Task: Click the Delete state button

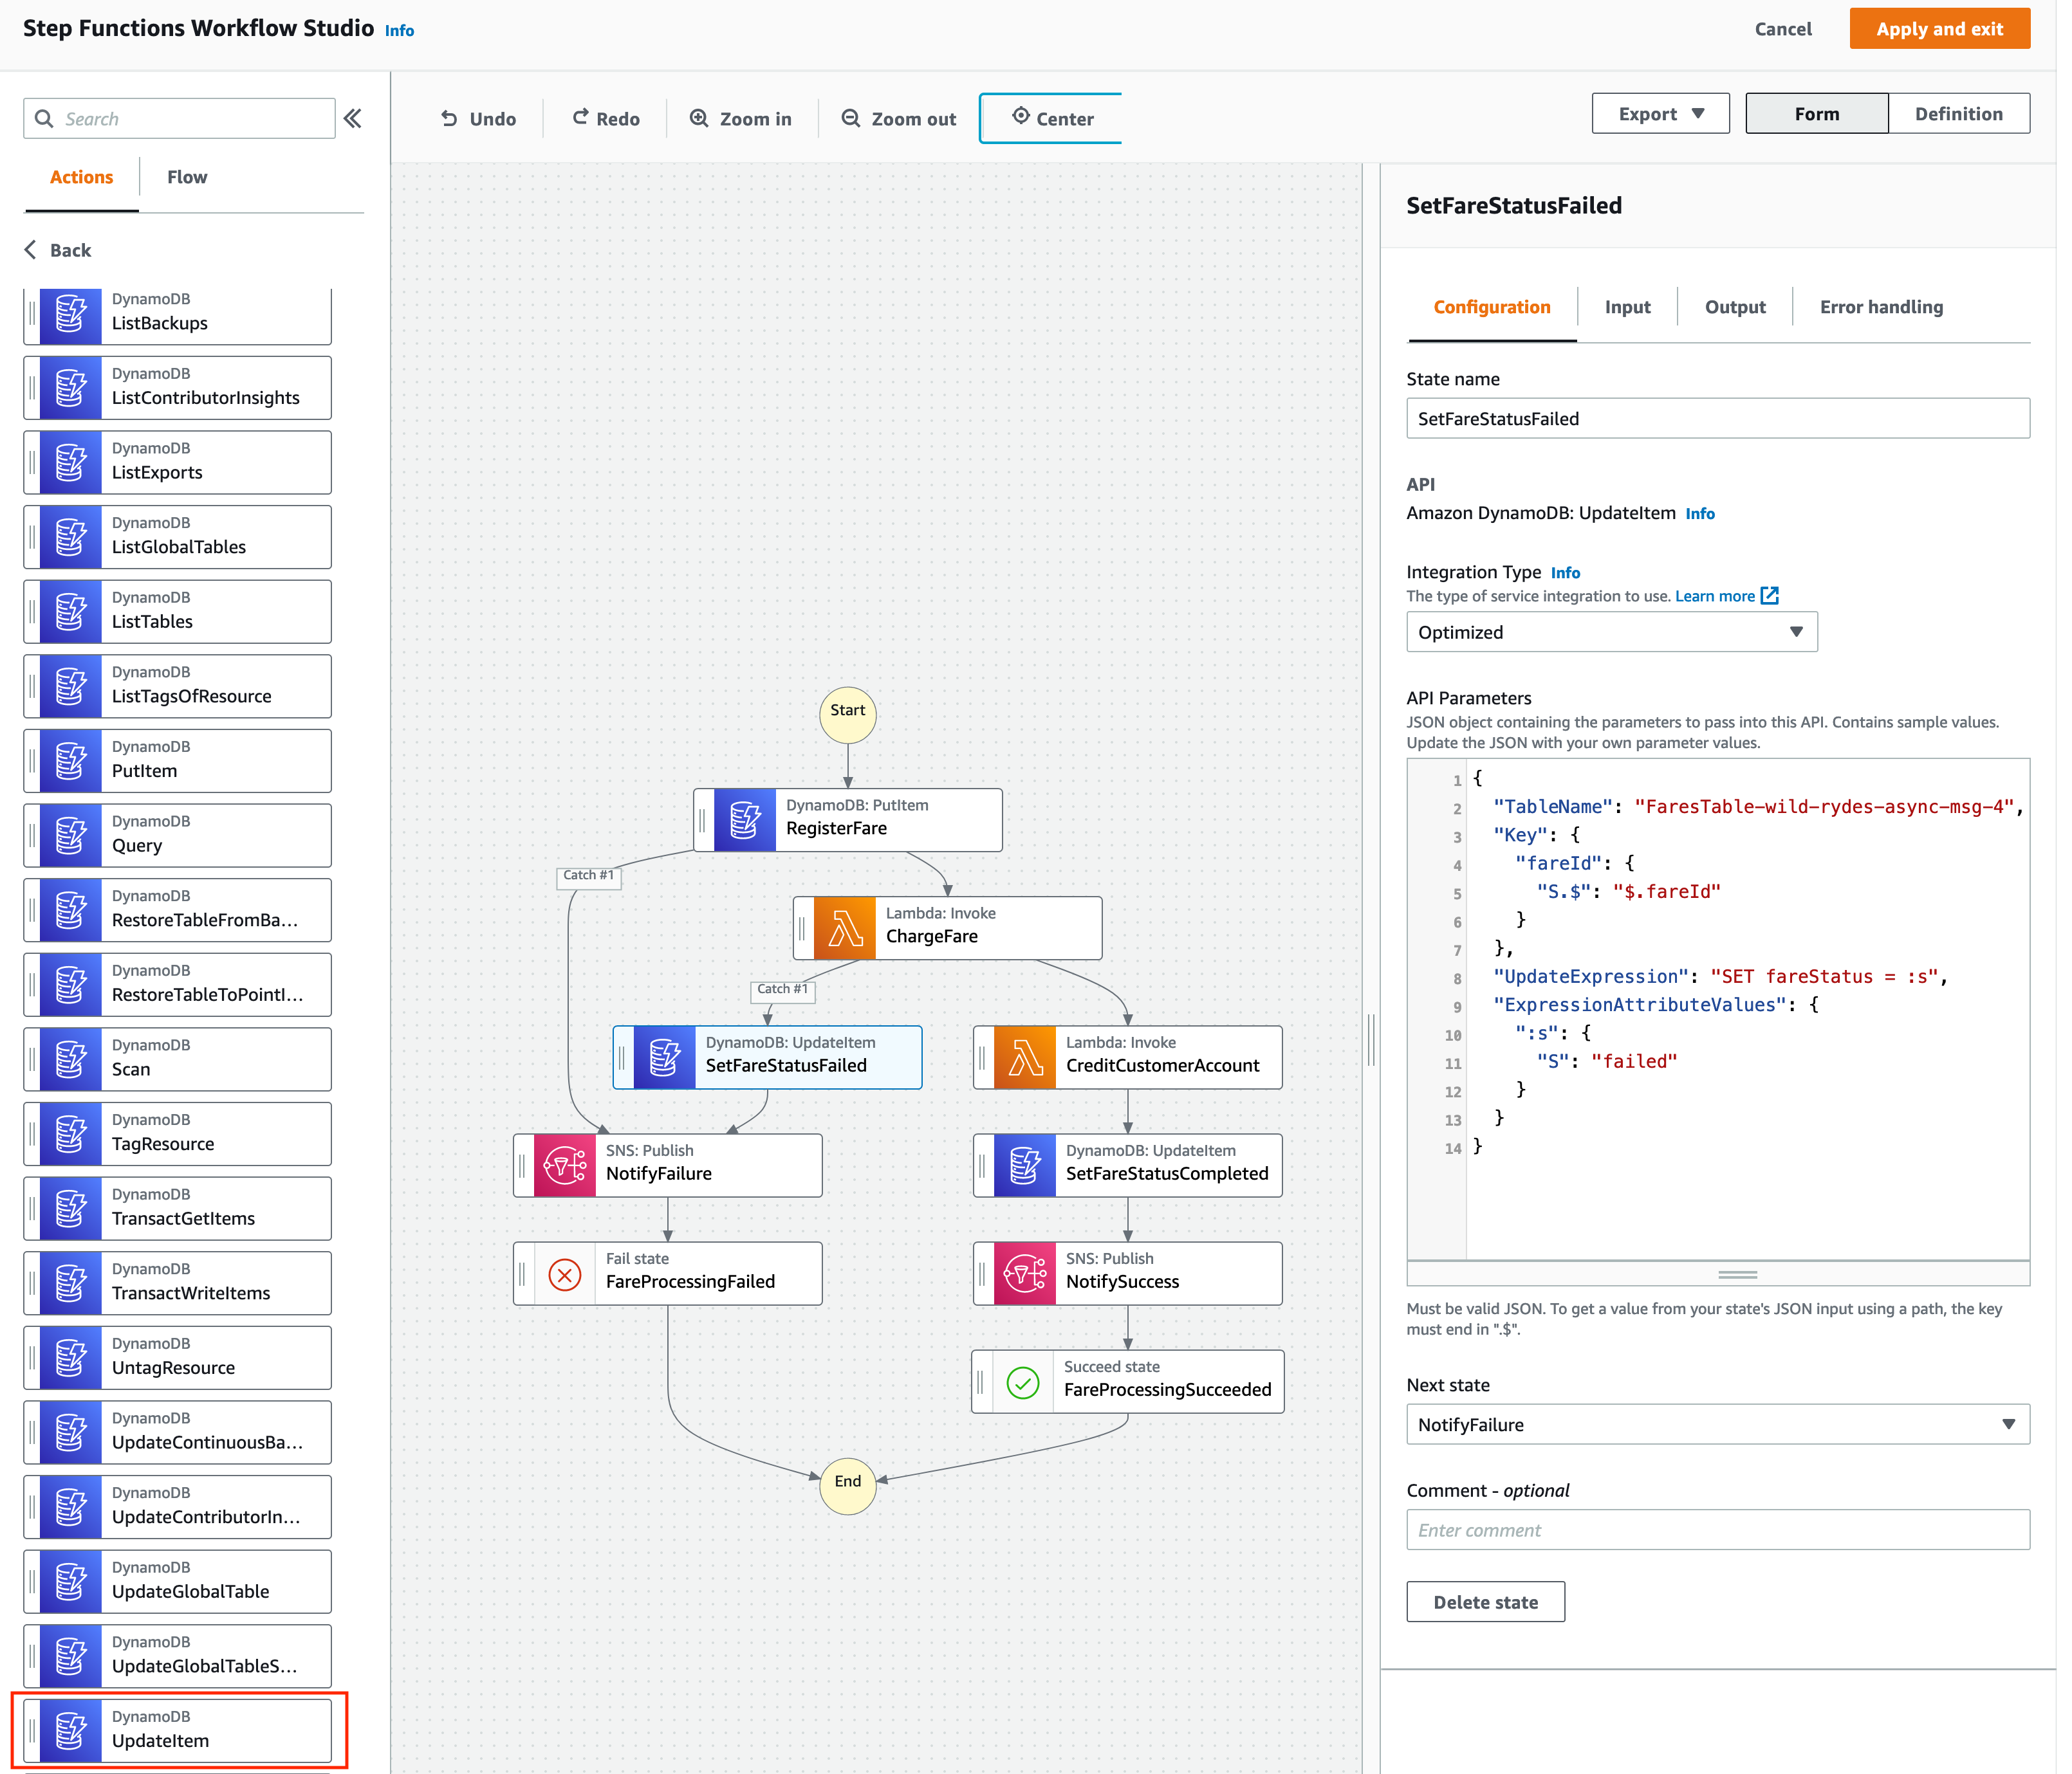Action: pyautogui.click(x=1486, y=1602)
